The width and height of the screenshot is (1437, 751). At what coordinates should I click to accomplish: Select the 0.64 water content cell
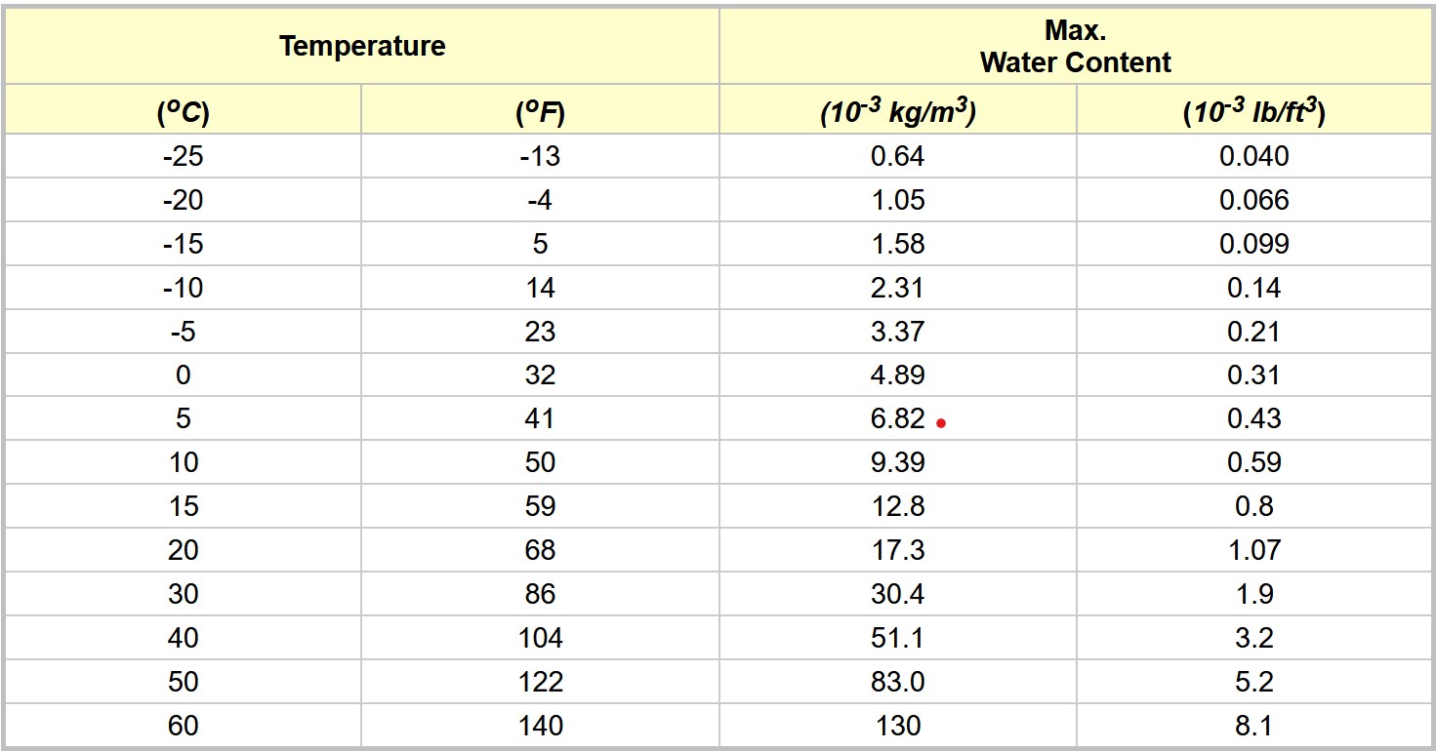click(898, 156)
